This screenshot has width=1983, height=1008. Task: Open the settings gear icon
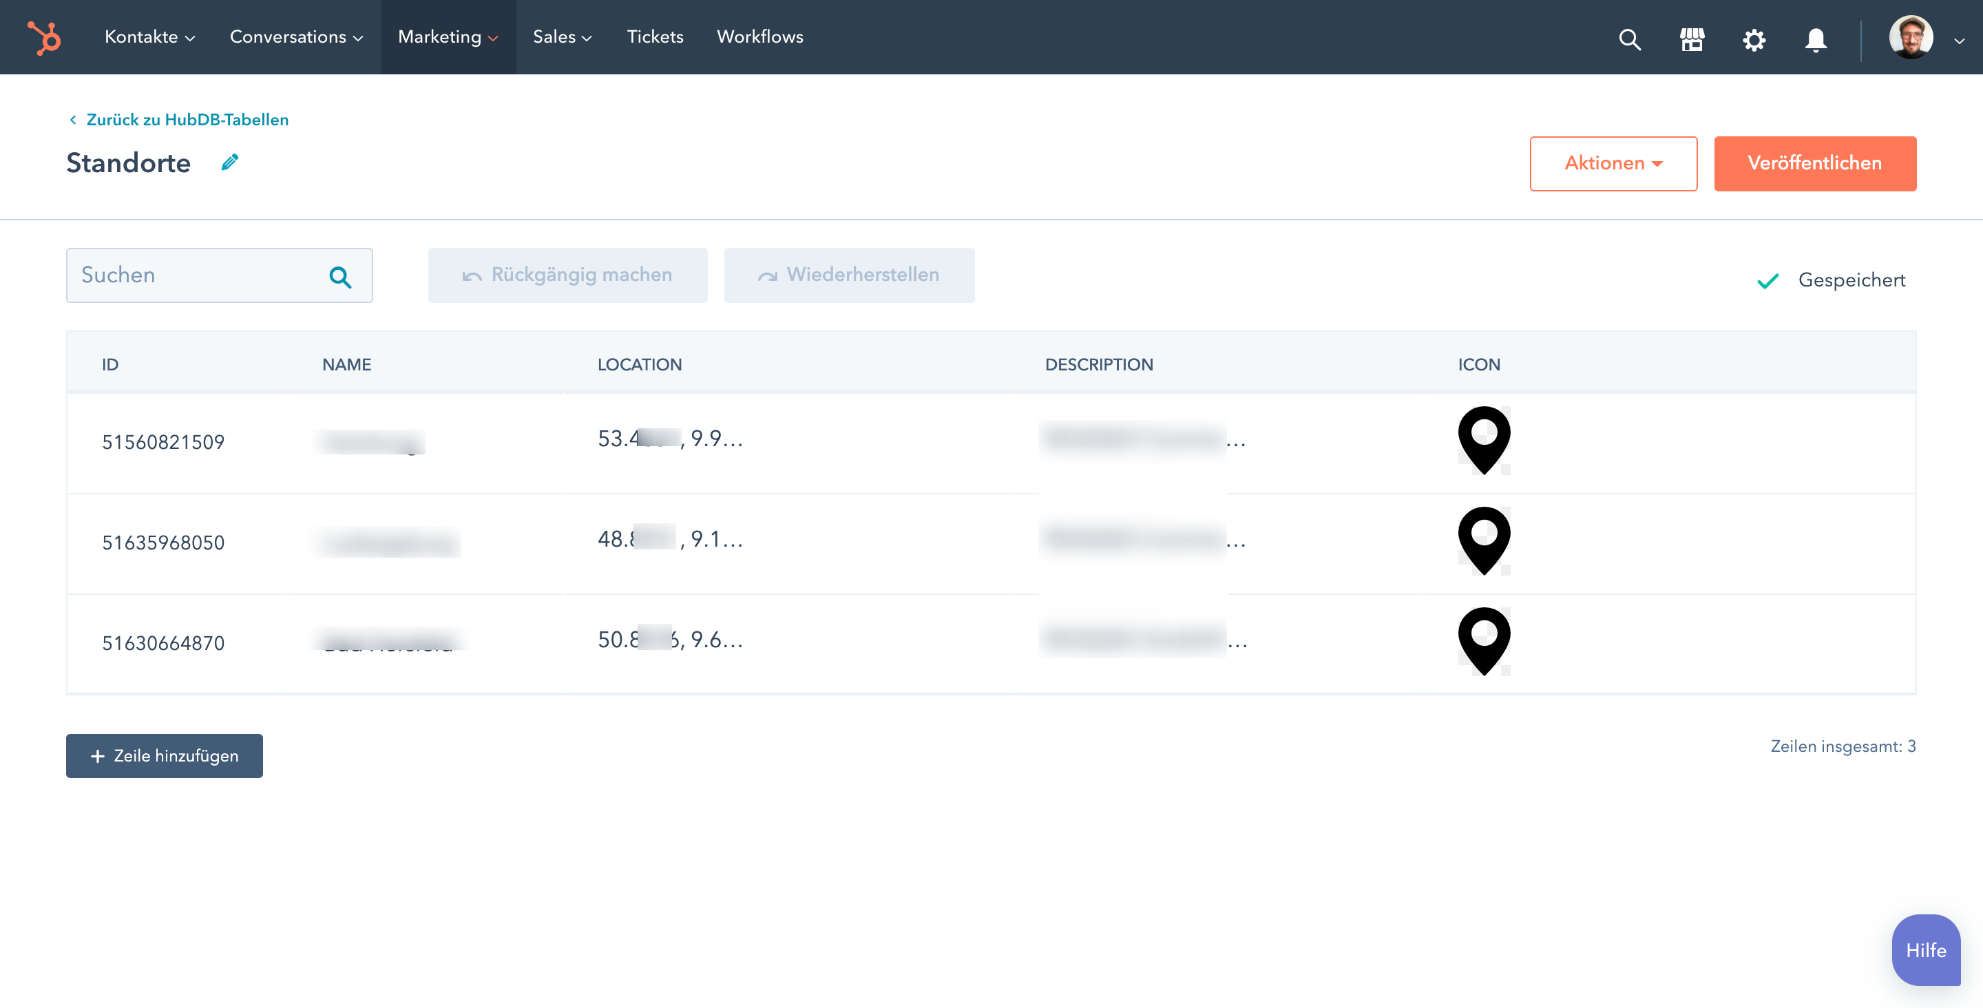coord(1754,39)
